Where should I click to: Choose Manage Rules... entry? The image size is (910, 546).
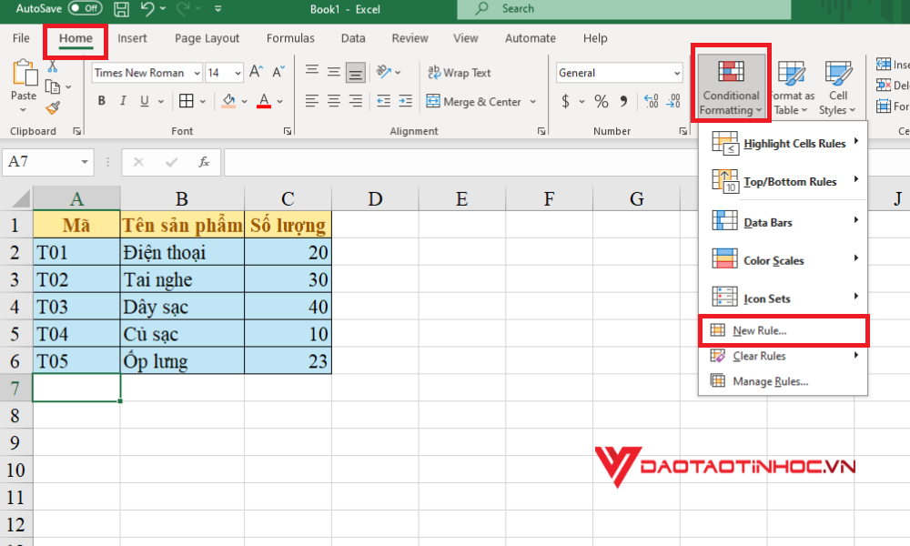coord(783,381)
